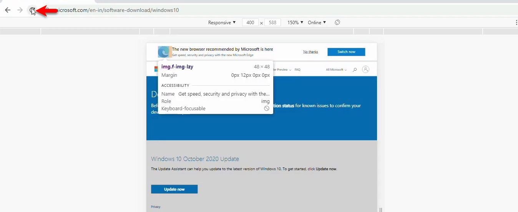The width and height of the screenshot is (518, 212).
Task: Click the viewport width field showing 400
Action: coord(250,23)
